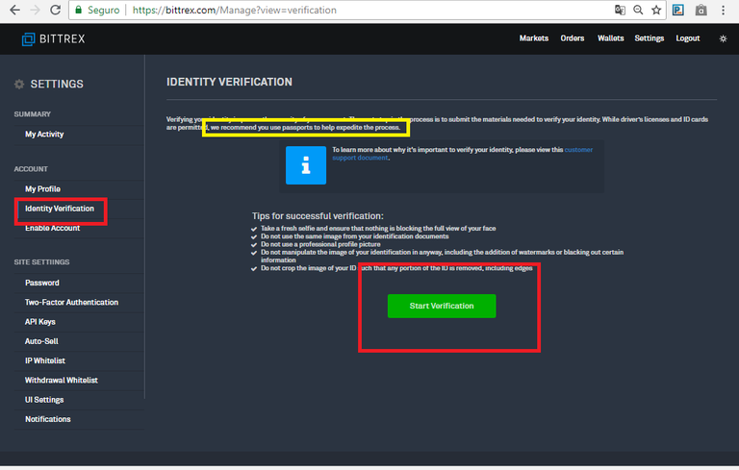Click the ACCOUNT section label
This screenshot has width=739, height=470.
pos(31,169)
